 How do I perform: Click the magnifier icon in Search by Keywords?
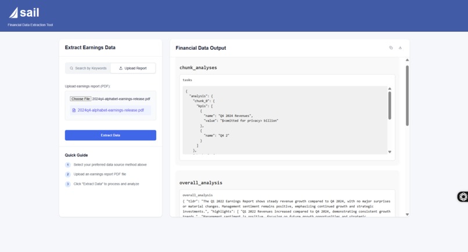pyautogui.click(x=71, y=68)
